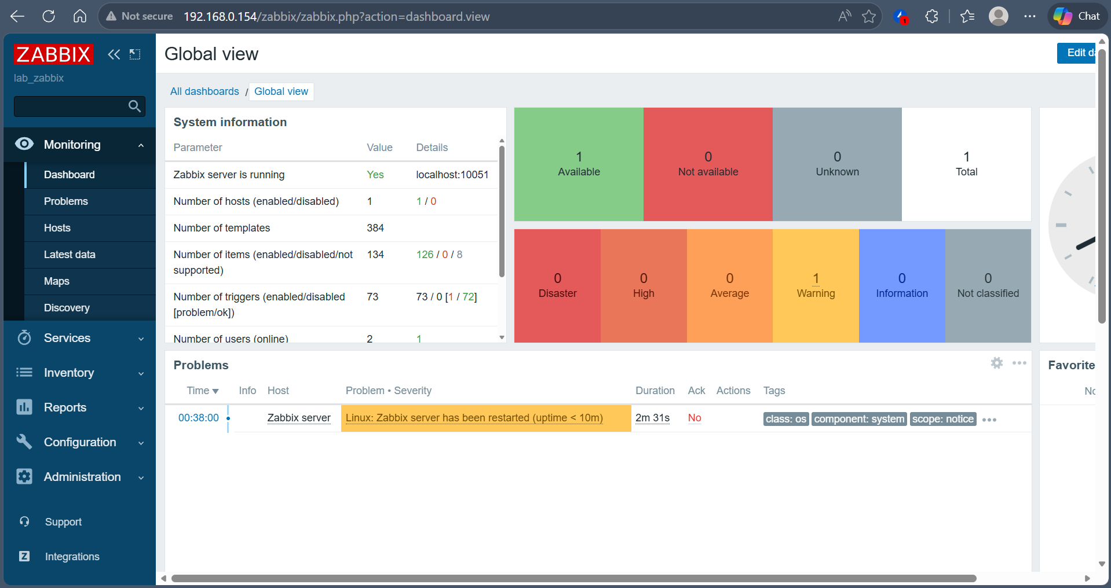Screen dimensions: 1111x588
Task: Click Global view breadcrumb tab
Action: point(281,91)
